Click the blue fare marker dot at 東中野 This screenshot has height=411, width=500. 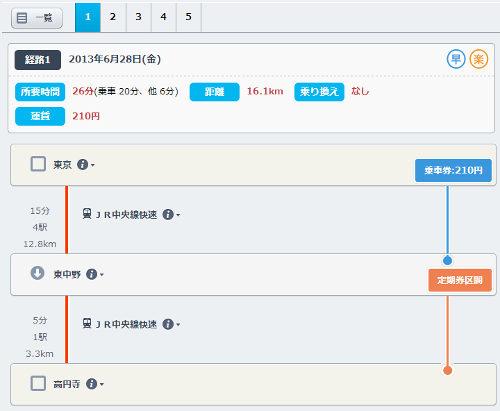click(447, 261)
